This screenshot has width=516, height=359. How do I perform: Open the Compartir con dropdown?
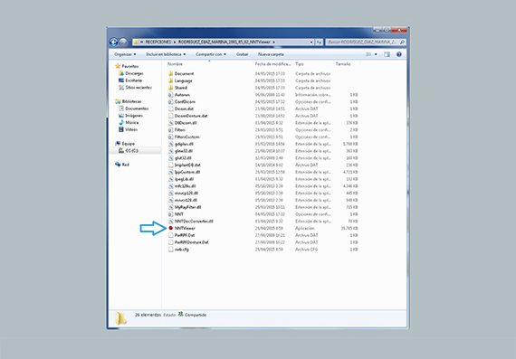coord(211,54)
